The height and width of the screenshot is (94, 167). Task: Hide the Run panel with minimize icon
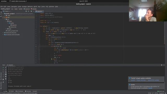164,65
